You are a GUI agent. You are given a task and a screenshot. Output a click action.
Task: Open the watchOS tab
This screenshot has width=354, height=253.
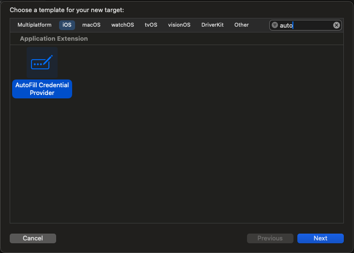(123, 25)
